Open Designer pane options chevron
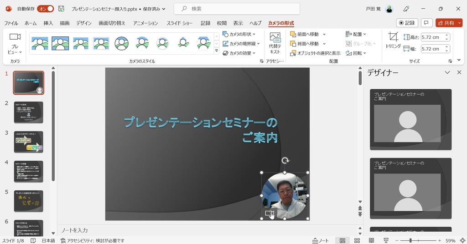 [447, 72]
